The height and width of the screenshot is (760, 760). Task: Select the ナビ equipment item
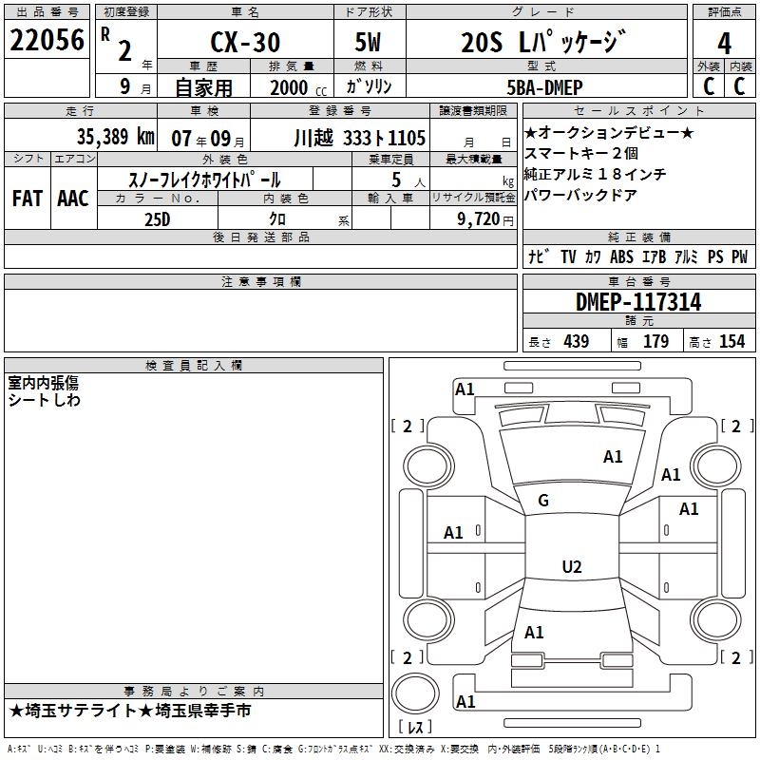[538, 256]
